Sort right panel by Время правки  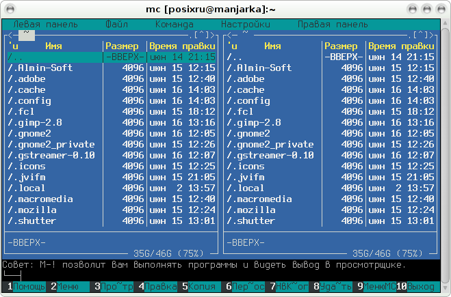tap(401, 46)
